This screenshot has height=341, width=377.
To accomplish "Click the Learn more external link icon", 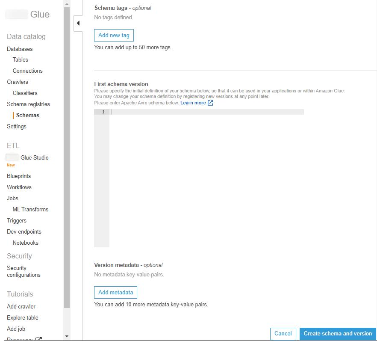I will (x=210, y=103).
